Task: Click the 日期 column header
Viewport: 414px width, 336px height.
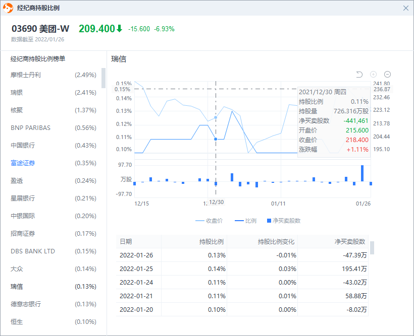Action: [126, 242]
